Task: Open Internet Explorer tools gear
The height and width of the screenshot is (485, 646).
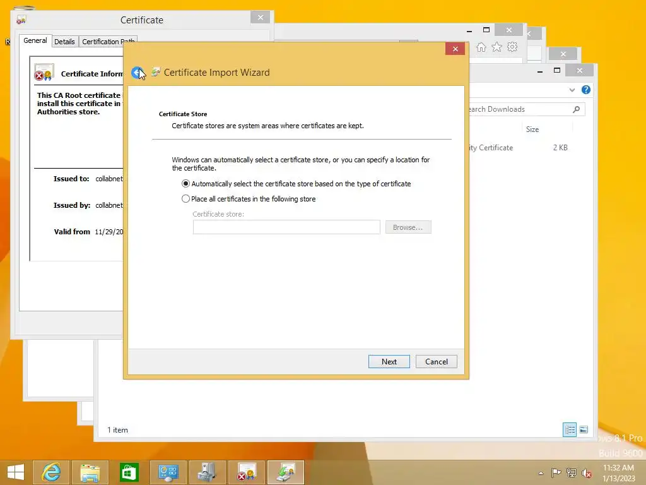Action: [x=512, y=47]
